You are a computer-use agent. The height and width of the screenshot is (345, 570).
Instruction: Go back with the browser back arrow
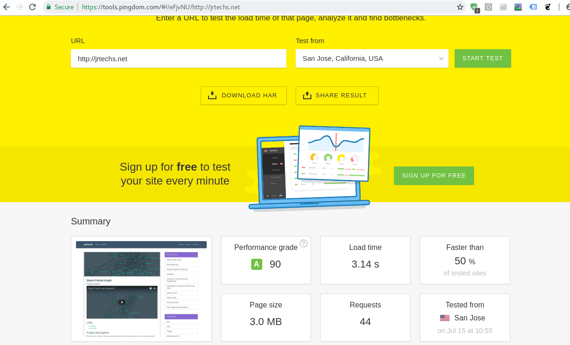(6, 7)
